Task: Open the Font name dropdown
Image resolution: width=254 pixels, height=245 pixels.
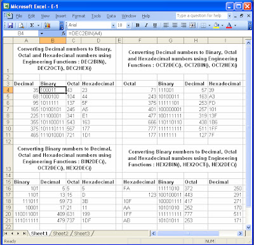Action: [113, 25]
